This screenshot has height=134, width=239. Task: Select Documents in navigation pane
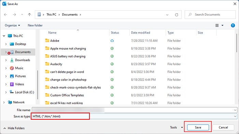tap(23, 52)
